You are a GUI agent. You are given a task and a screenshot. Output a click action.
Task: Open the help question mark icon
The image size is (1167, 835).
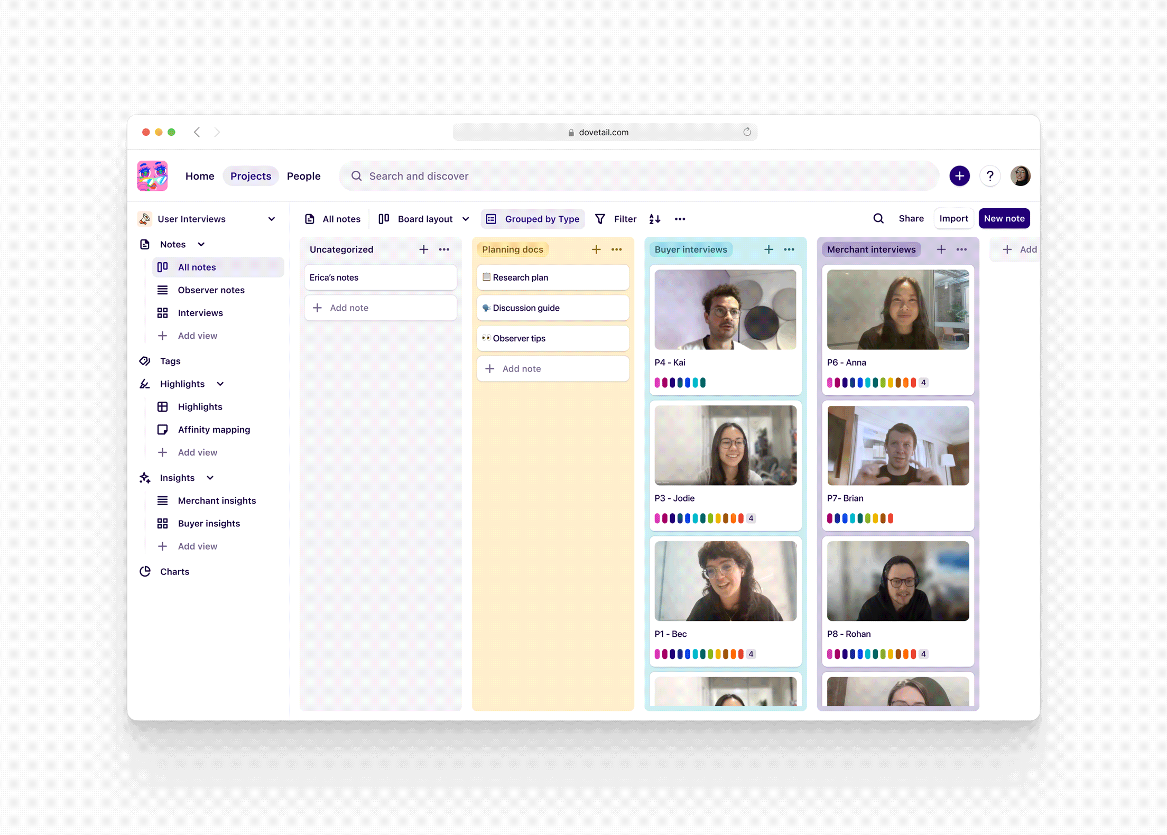tap(990, 176)
